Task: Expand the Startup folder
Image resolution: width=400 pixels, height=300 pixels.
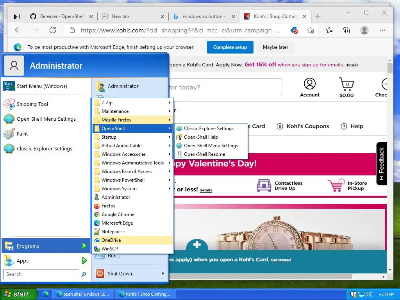Action: tap(133, 137)
